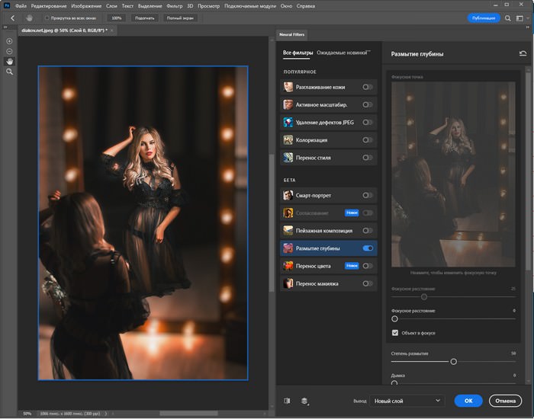Click the zoom out minus tool
The width and height of the screenshot is (534, 419).
point(10,51)
